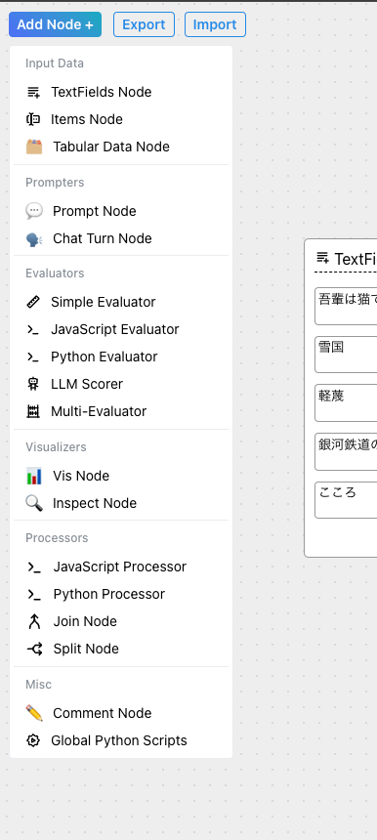
Task: Open Global Python Scripts menu entry
Action: [x=121, y=740]
